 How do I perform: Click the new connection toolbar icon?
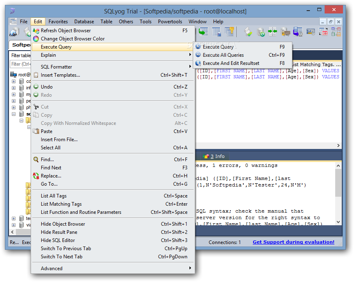14,32
